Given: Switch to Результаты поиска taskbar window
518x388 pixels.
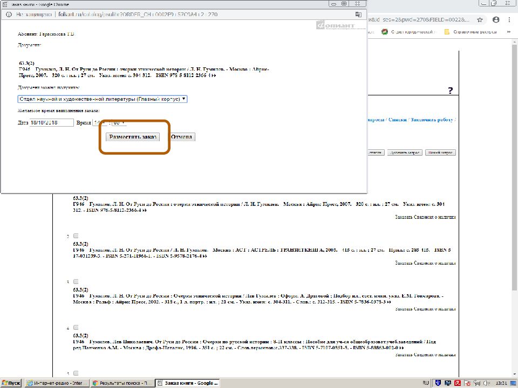Looking at the screenshot, I should pyautogui.click(x=122, y=383).
